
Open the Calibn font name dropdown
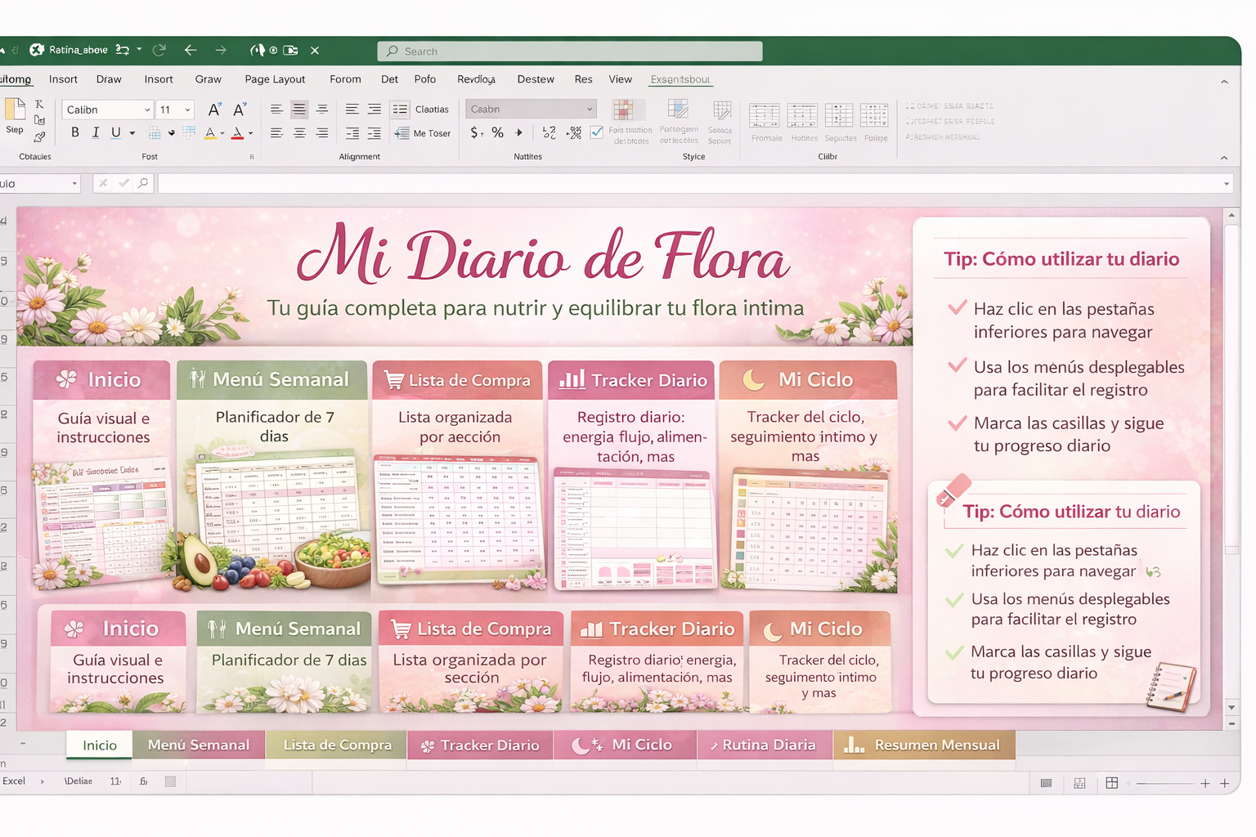coord(147,110)
